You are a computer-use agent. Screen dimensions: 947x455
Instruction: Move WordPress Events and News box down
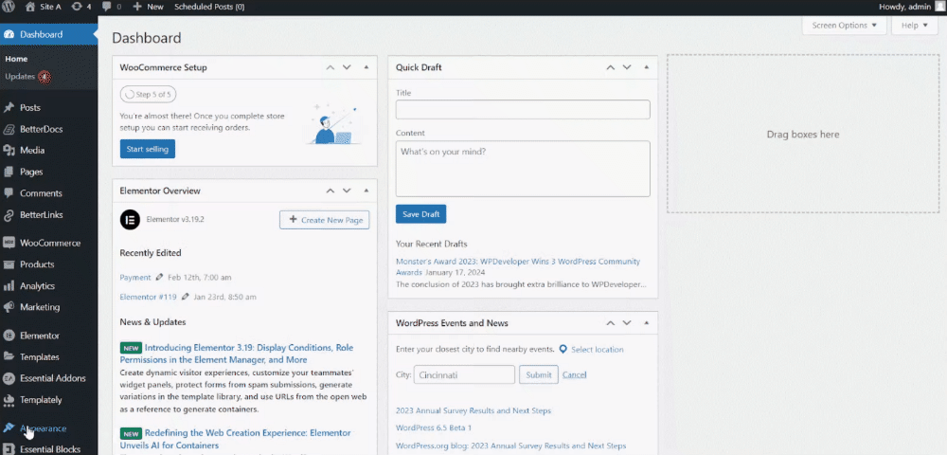pyautogui.click(x=627, y=323)
